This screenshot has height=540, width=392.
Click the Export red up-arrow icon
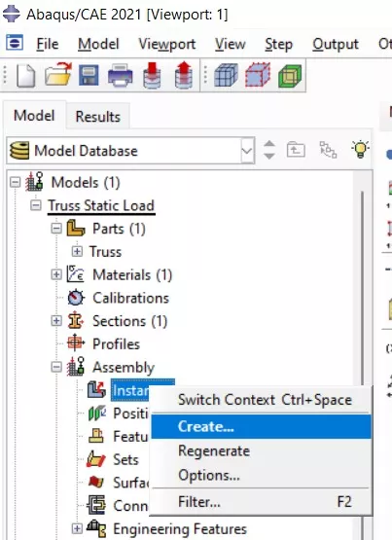[x=184, y=75]
